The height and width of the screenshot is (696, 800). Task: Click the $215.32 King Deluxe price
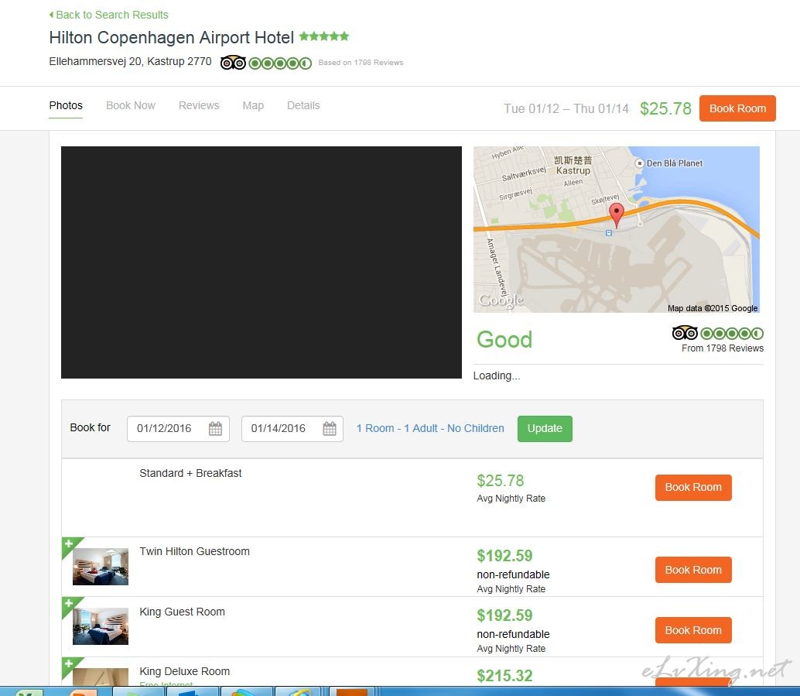pyautogui.click(x=504, y=676)
